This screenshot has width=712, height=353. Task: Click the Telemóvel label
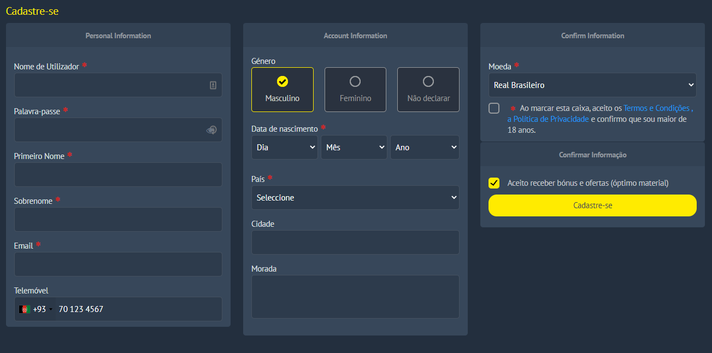pos(31,291)
